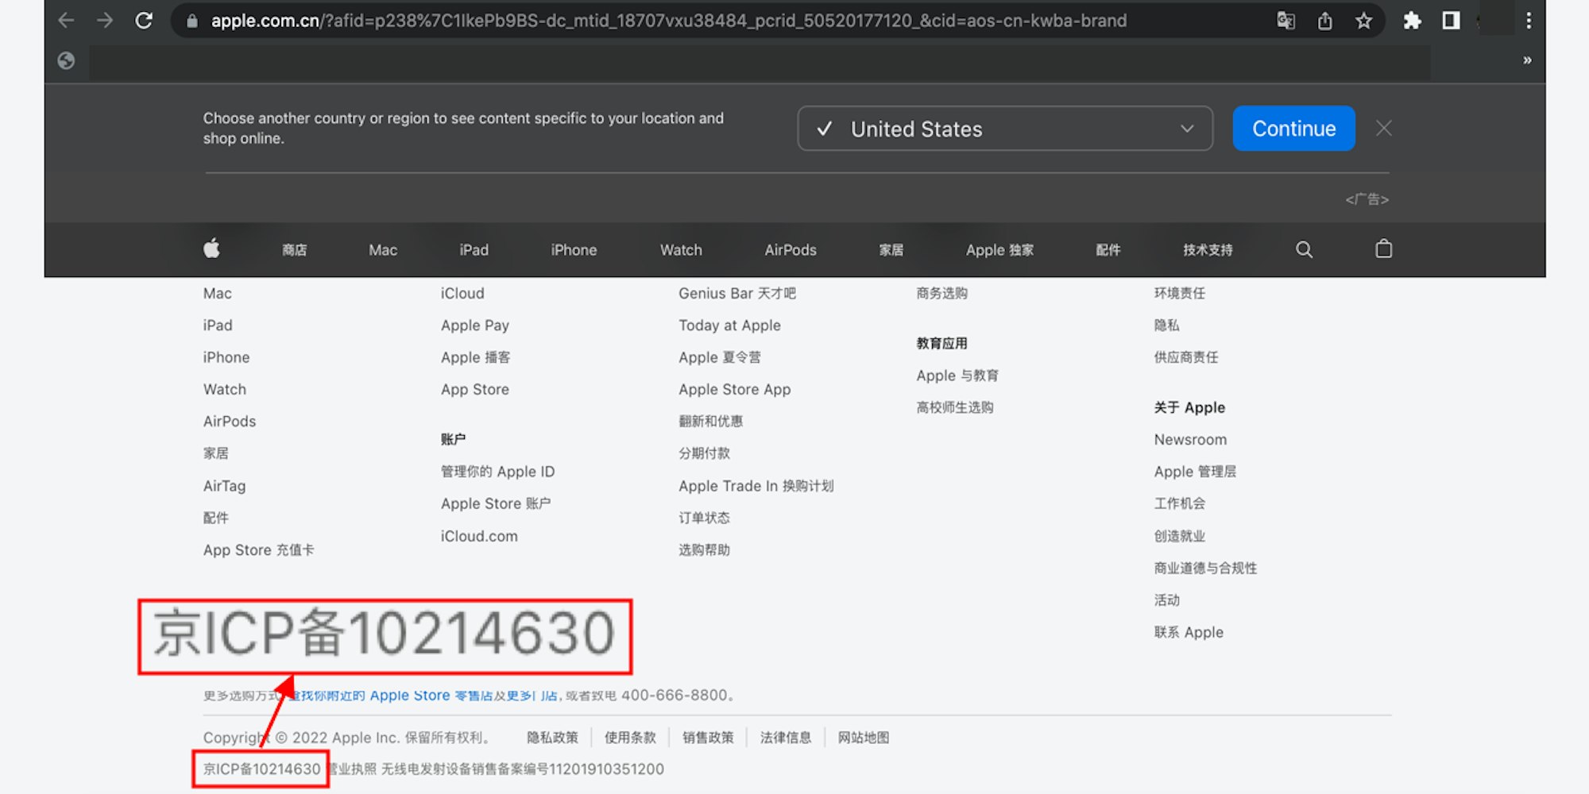The height and width of the screenshot is (794, 1589).
Task: Click the globe bookmark icon
Action: click(x=66, y=60)
